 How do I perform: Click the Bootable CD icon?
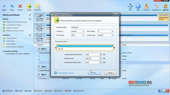click(x=156, y=6)
